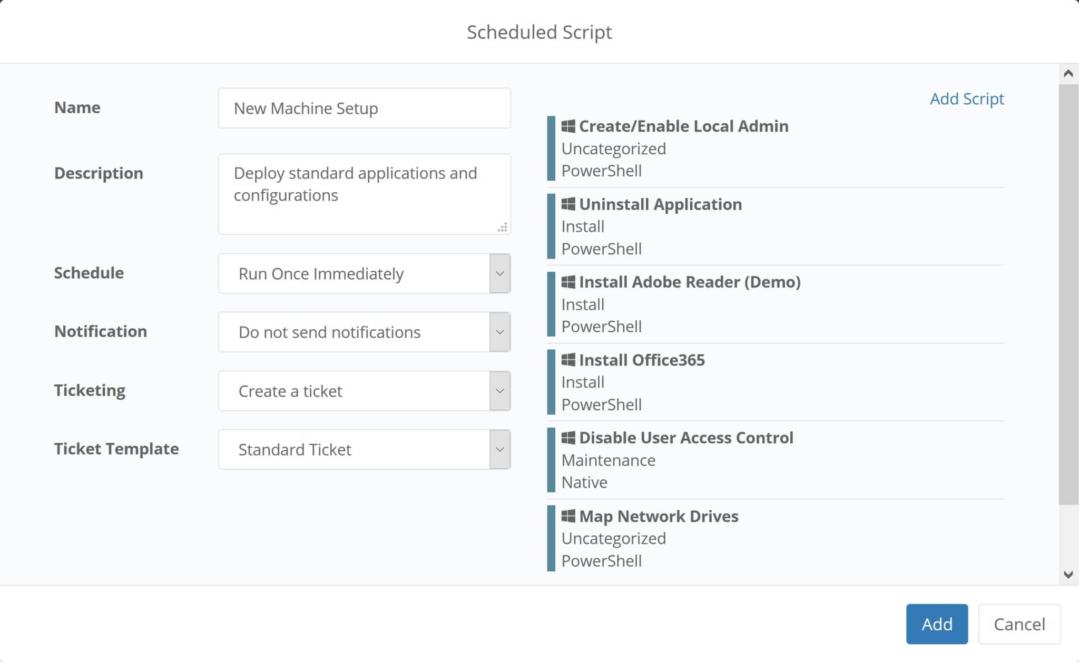Open the Ticketing dropdown
The image size is (1079, 662).
click(499, 391)
